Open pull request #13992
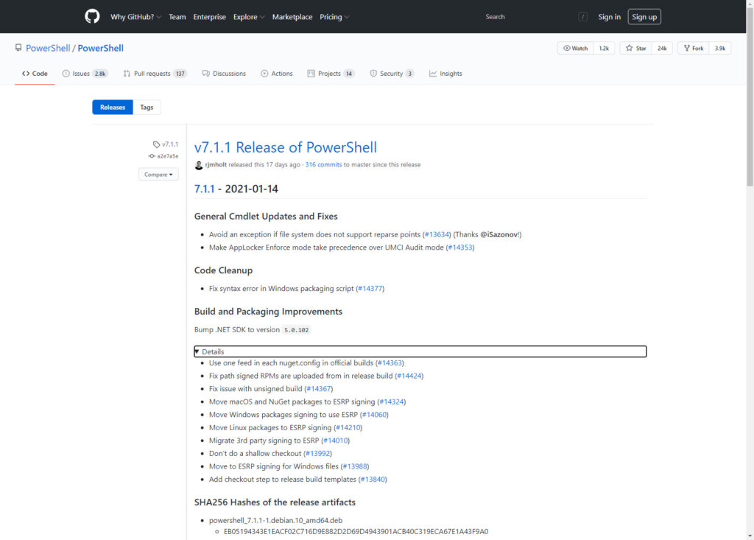This screenshot has height=540, width=754. pyautogui.click(x=318, y=454)
